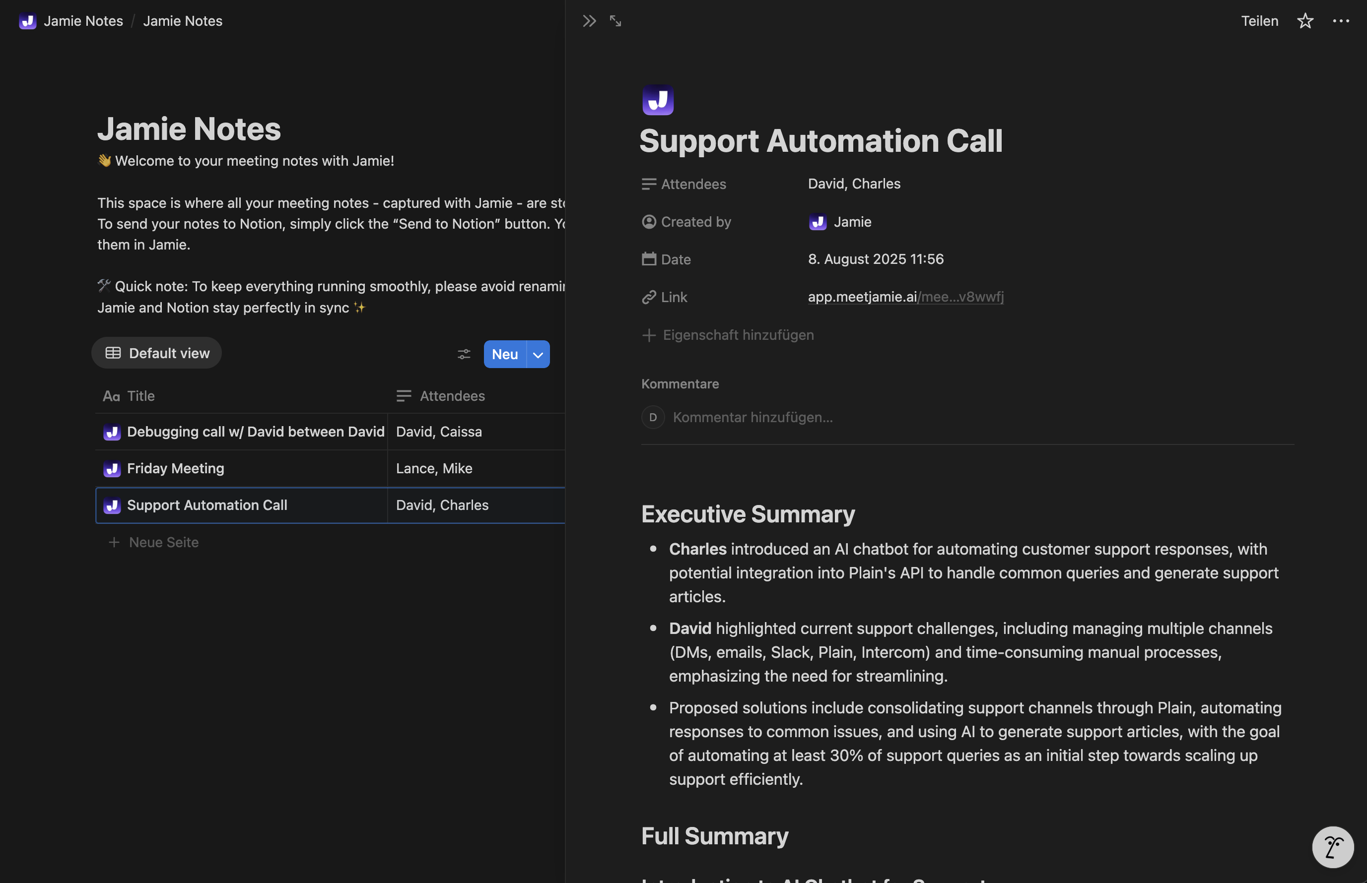Click the Link property label

674,298
